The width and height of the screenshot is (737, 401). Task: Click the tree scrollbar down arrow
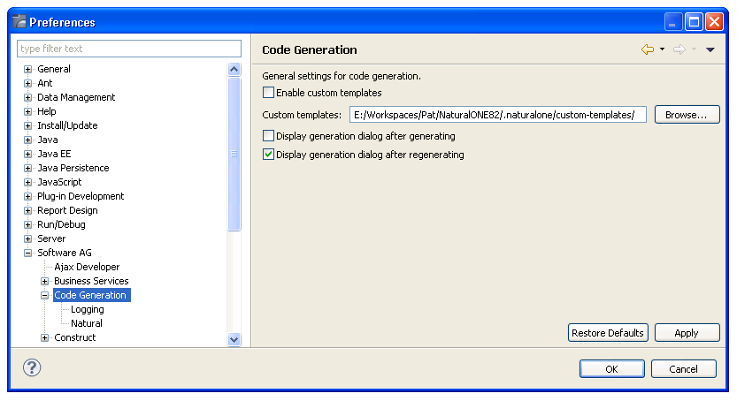tap(234, 338)
